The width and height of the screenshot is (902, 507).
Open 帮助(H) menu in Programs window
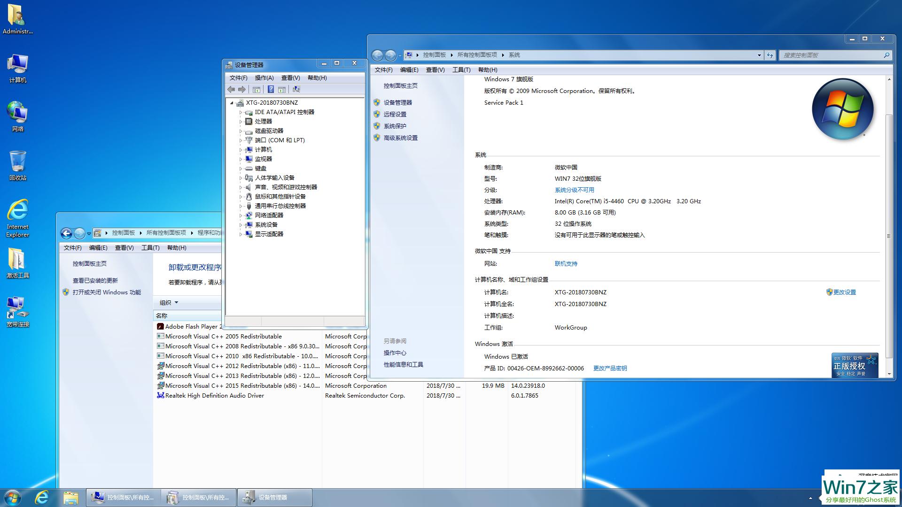click(177, 248)
